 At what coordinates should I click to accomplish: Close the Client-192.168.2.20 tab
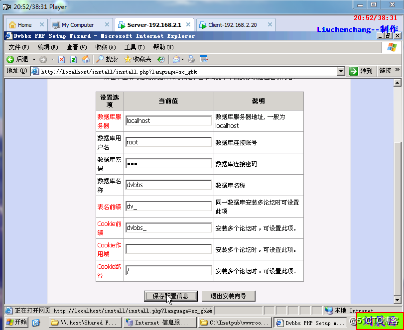[x=270, y=24]
